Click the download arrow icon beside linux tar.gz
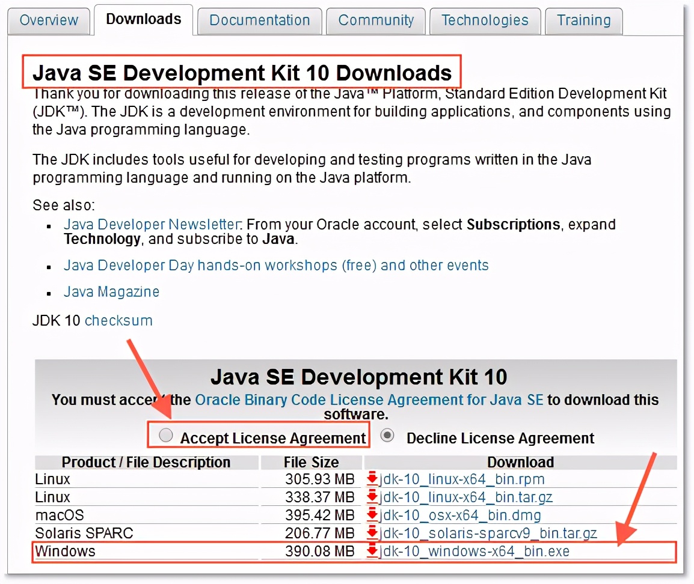Image resolution: width=694 pixels, height=584 pixels. pos(372,497)
